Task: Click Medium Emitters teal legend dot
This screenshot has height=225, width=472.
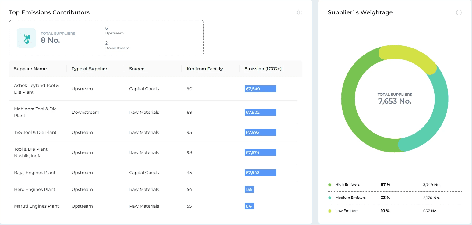Action: pyautogui.click(x=330, y=198)
